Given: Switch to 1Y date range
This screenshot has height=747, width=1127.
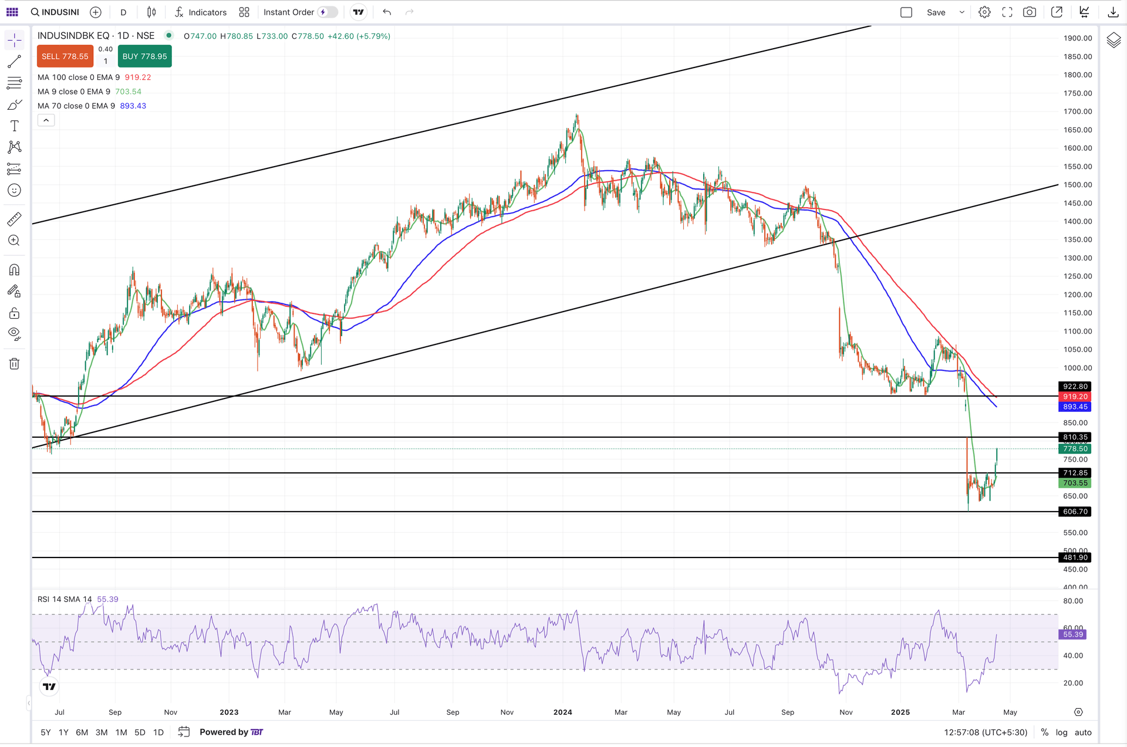Looking at the screenshot, I should (x=63, y=732).
